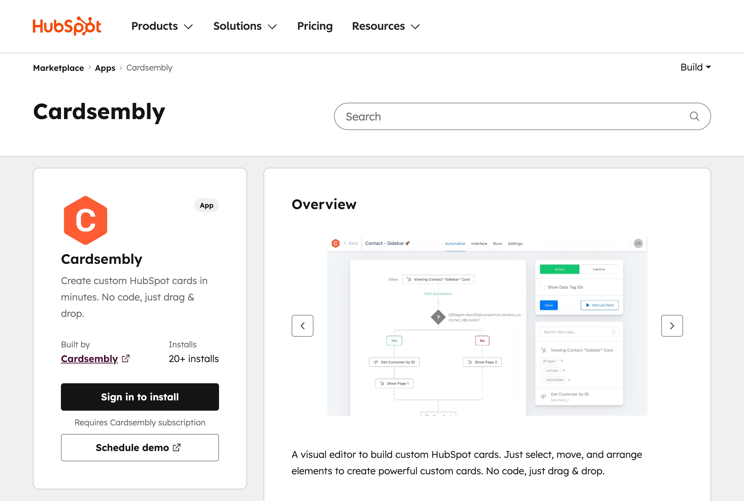Open the Apps breadcrumb link
The image size is (744, 501).
coord(105,68)
